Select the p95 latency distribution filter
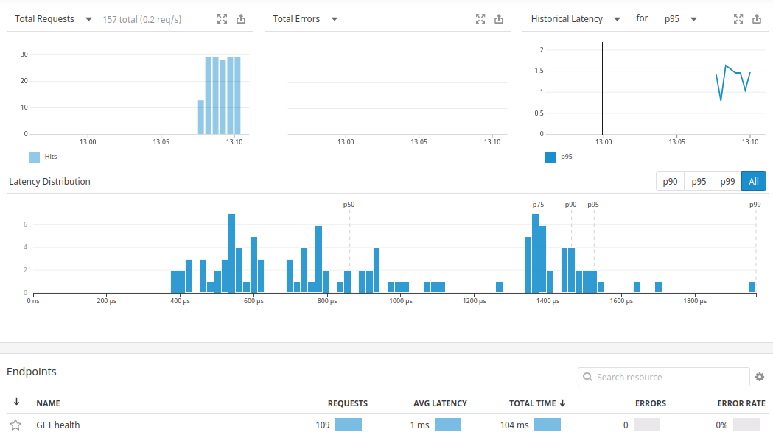773x446 pixels. click(x=699, y=181)
